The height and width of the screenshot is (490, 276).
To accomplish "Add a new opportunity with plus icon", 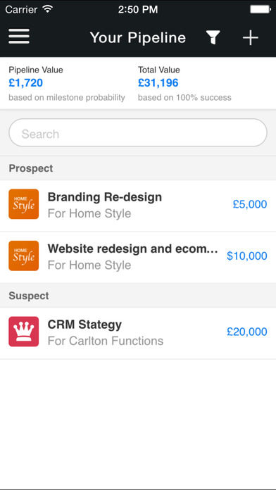I will pos(251,37).
